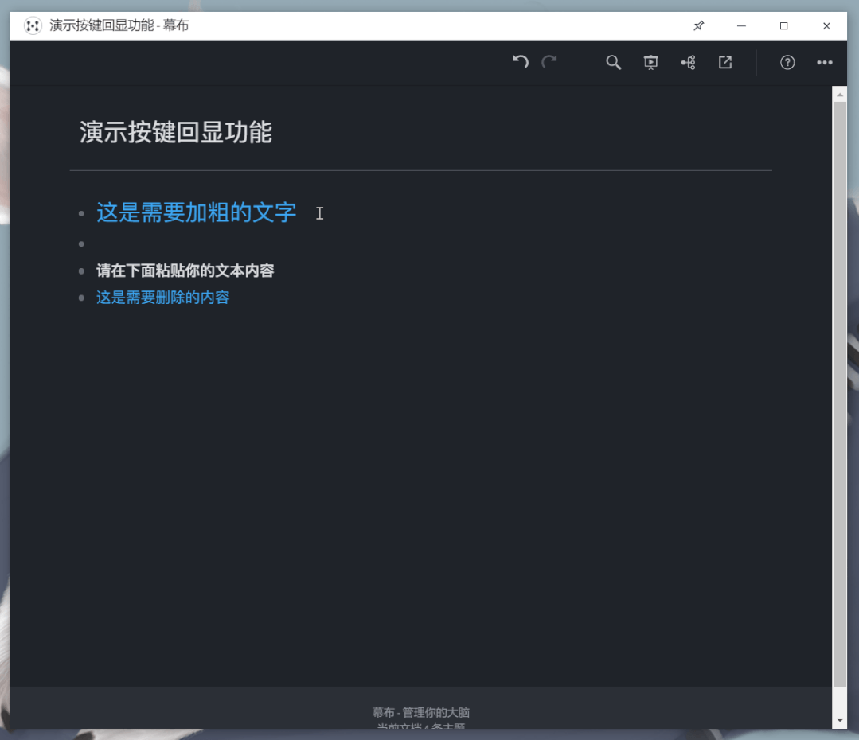Open the search magnifier tool
The height and width of the screenshot is (740, 859).
pos(614,62)
